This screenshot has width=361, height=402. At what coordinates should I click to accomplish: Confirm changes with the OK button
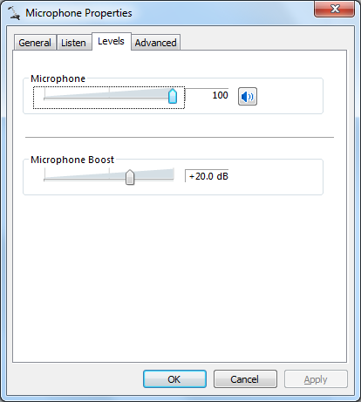[174, 379]
